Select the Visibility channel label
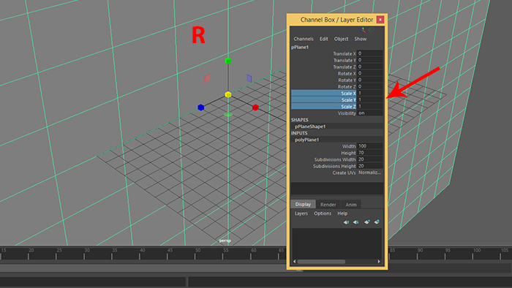The image size is (512, 288). 347,113
